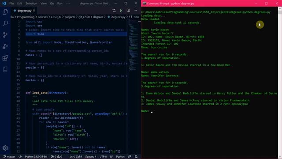Click the courses breadcrumb

point(43,17)
